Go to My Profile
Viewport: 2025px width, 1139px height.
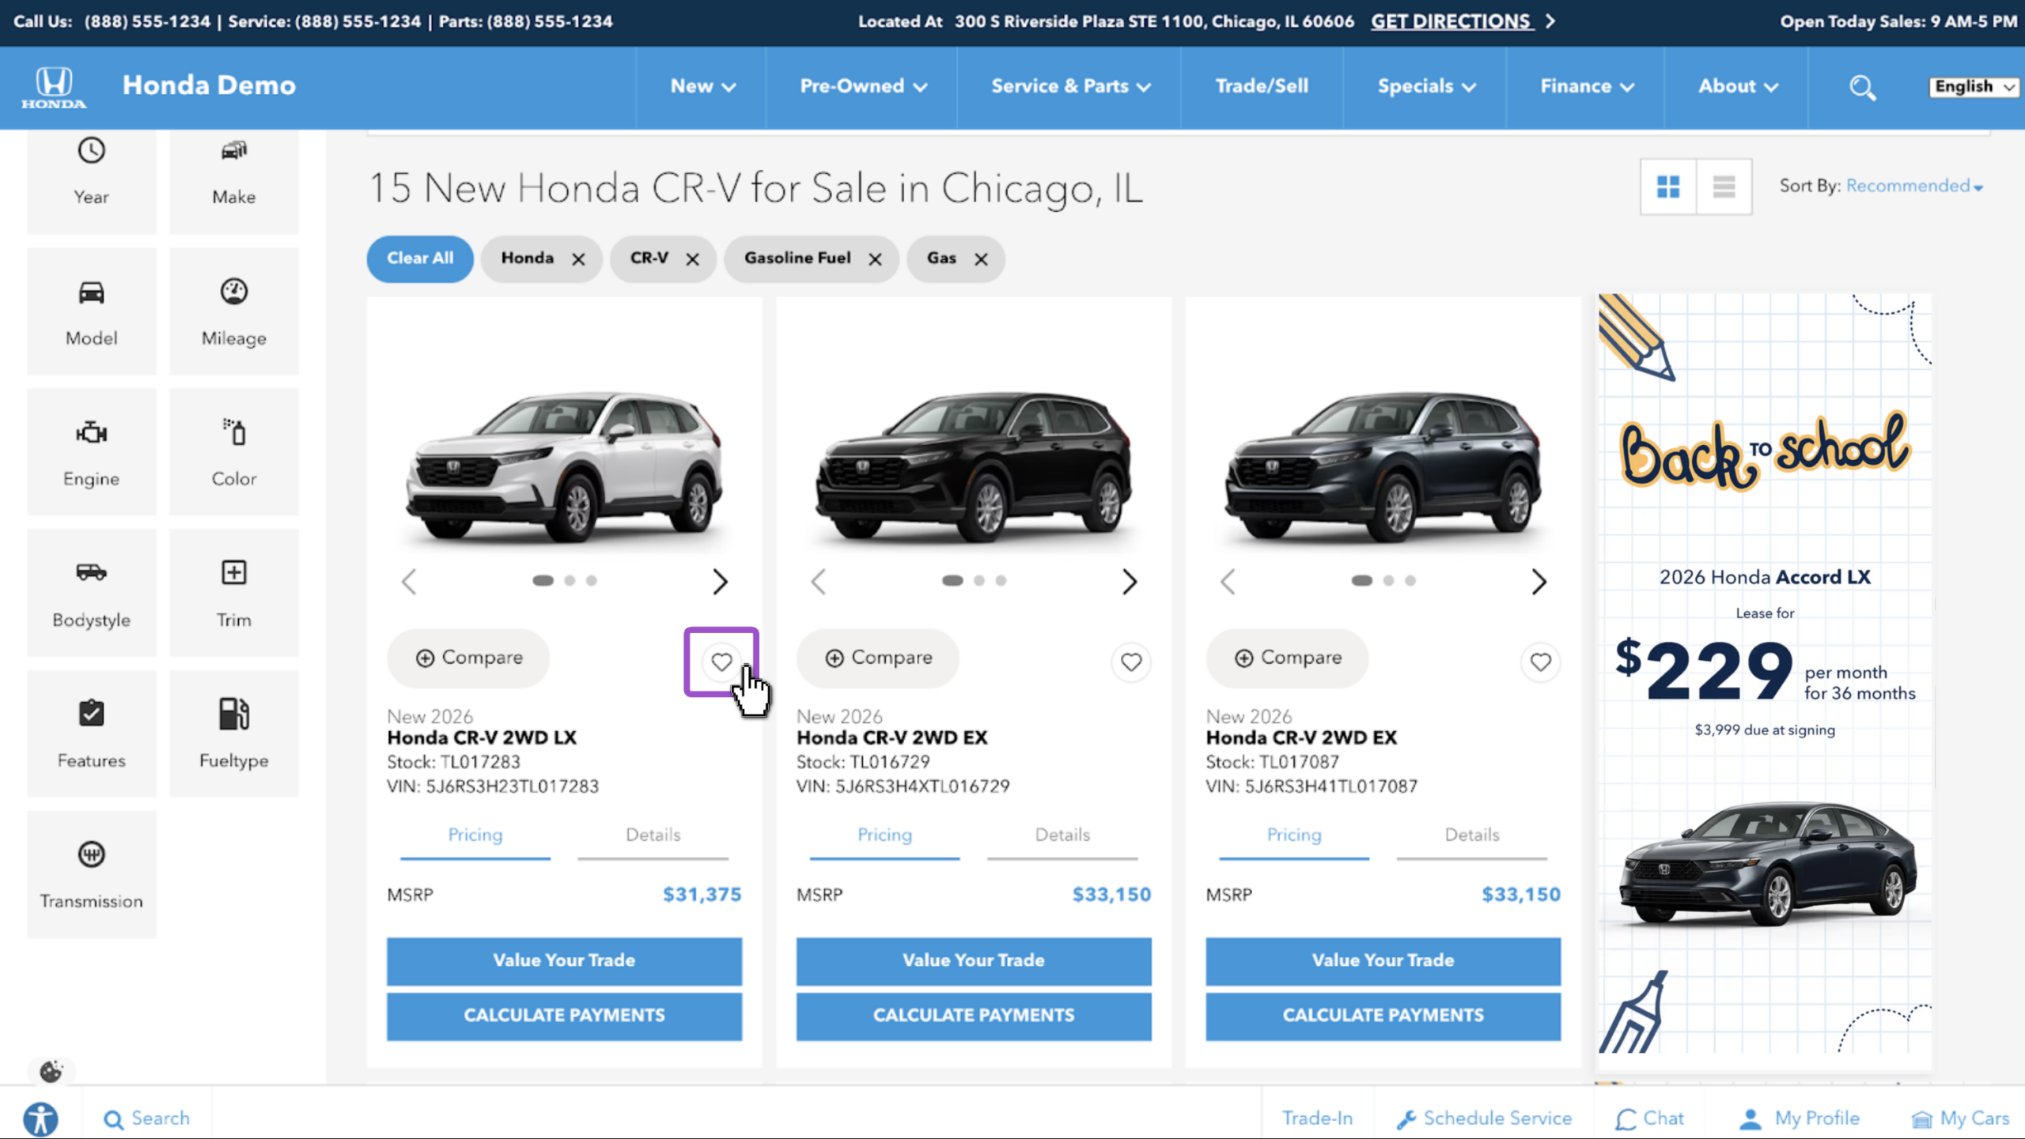click(1800, 1118)
